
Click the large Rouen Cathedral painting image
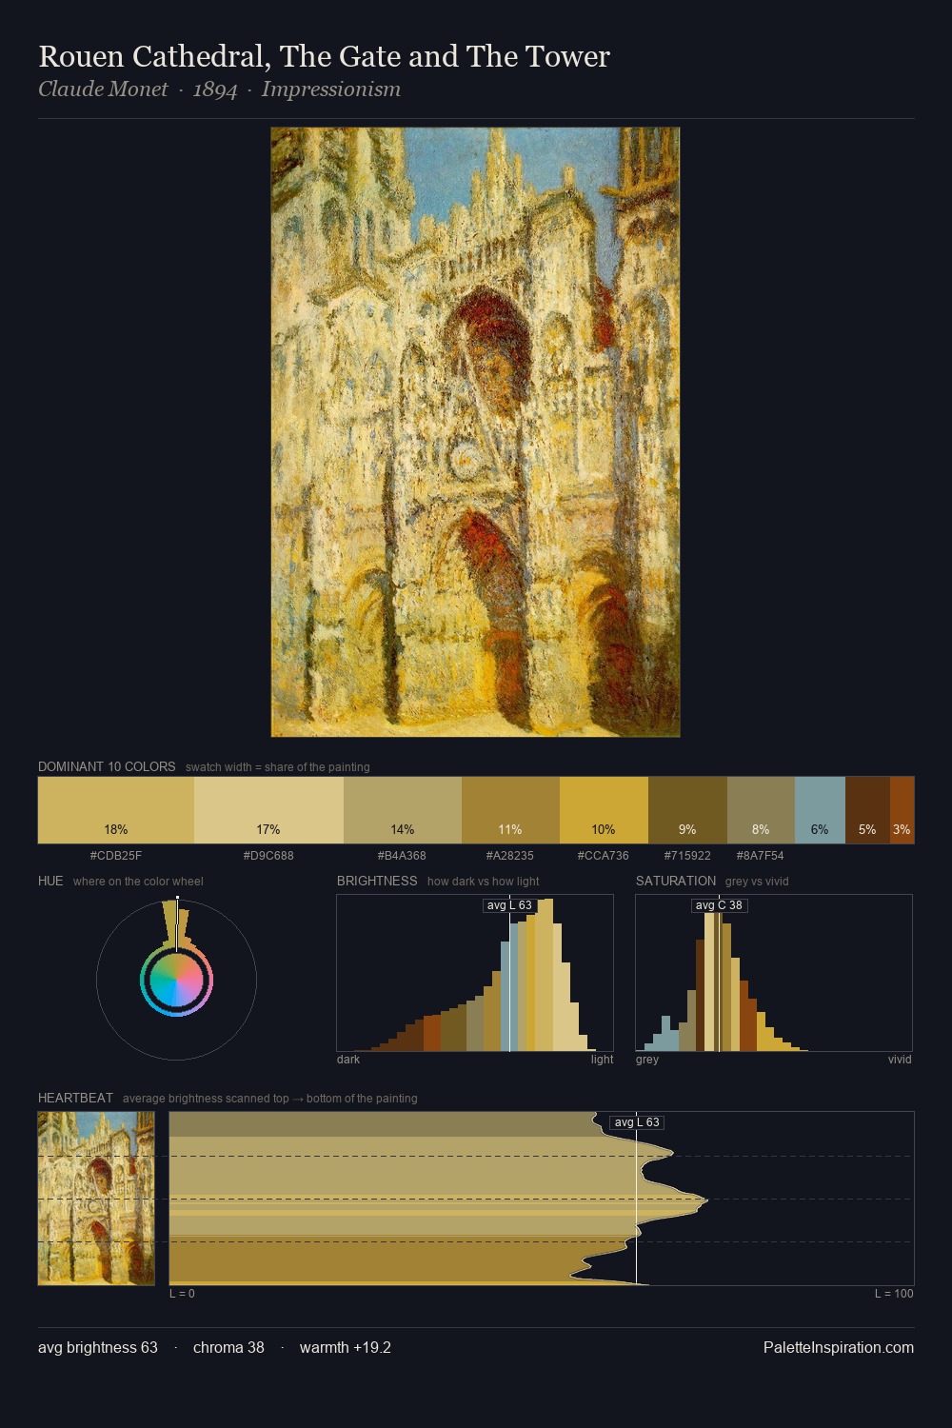pos(475,432)
